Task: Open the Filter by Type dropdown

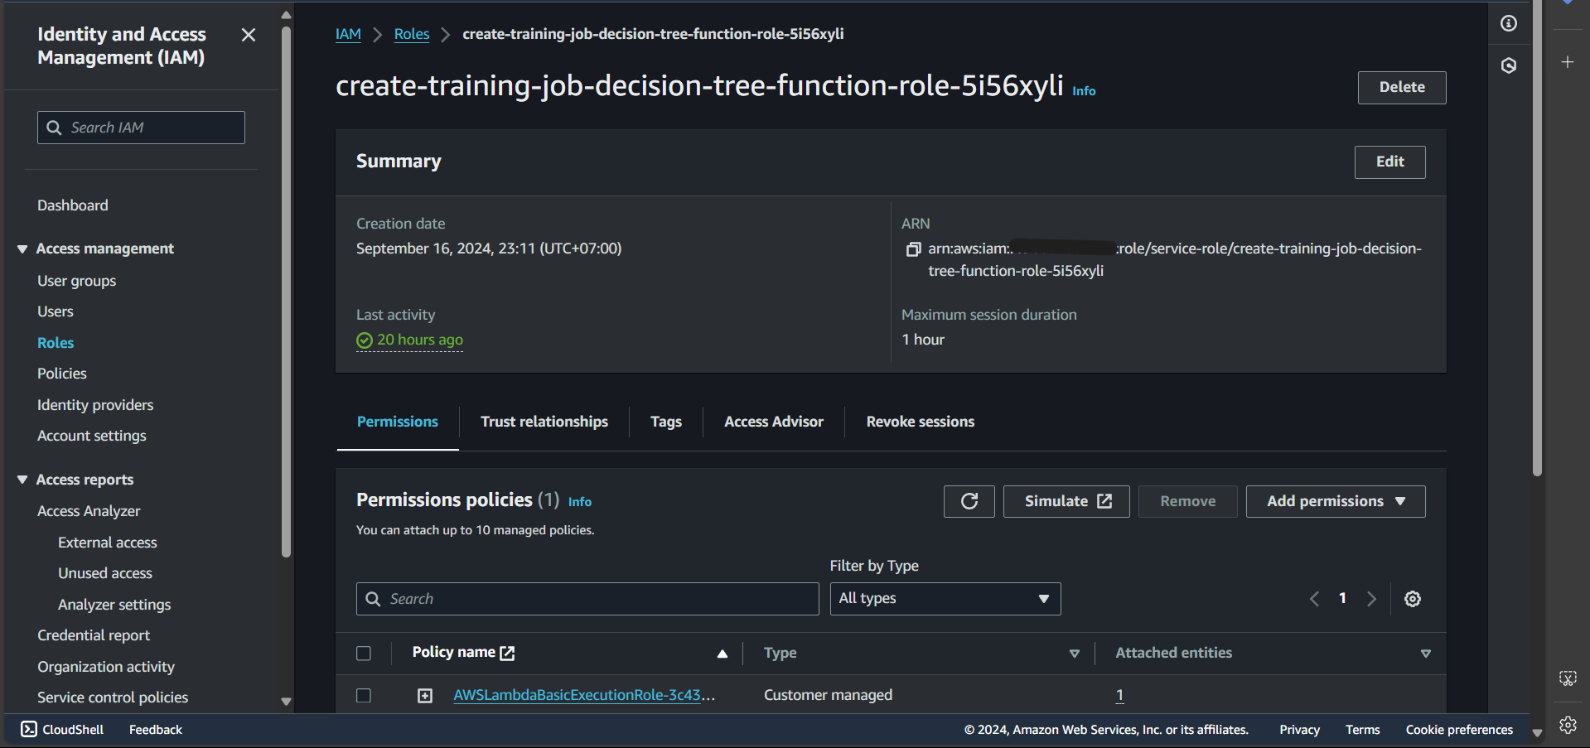Action: 945,599
